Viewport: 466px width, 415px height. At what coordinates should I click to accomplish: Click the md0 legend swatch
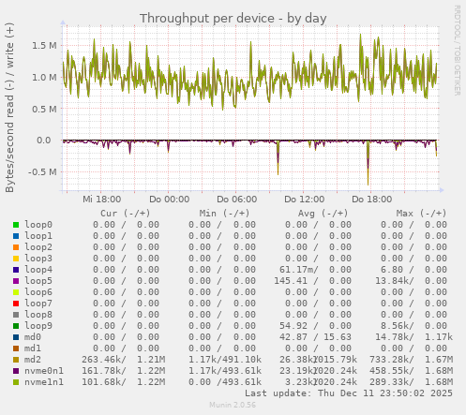click(x=16, y=337)
